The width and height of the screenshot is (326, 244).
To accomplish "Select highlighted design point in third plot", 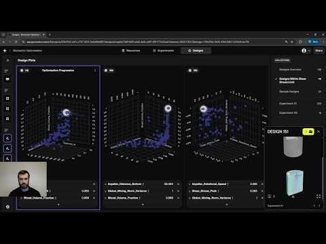I will coord(203,109).
